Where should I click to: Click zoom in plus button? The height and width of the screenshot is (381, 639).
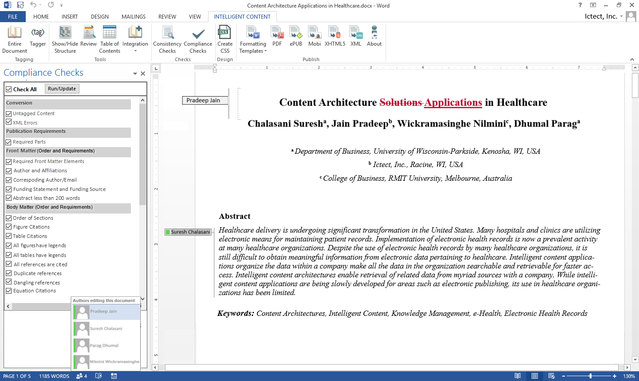coord(615,376)
